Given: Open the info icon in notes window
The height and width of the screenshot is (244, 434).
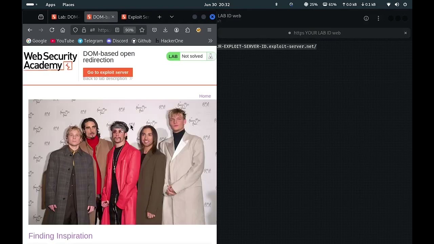Looking at the screenshot, I should [366, 18].
